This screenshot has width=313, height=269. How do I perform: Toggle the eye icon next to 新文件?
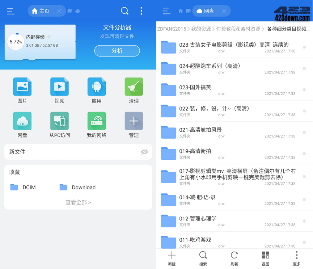pos(144,152)
